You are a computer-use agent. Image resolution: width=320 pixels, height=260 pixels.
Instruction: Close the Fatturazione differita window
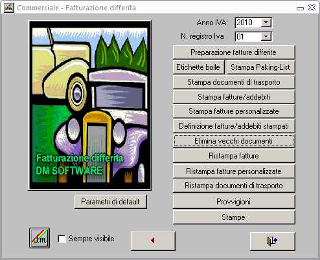(x=312, y=8)
